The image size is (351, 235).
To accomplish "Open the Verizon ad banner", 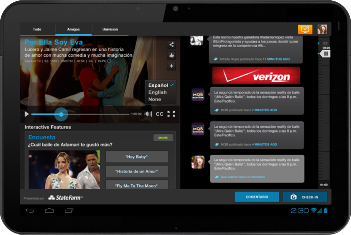I will [x=256, y=76].
